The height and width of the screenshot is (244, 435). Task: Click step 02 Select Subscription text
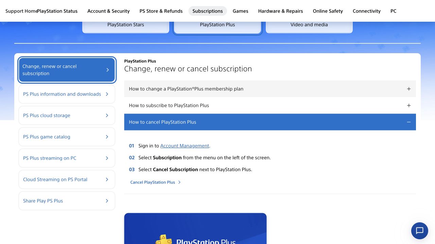coord(205,158)
